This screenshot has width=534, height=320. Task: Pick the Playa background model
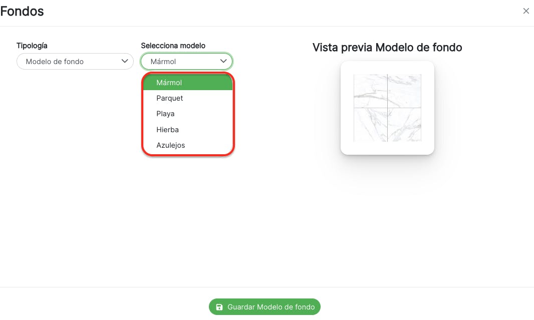[165, 114]
